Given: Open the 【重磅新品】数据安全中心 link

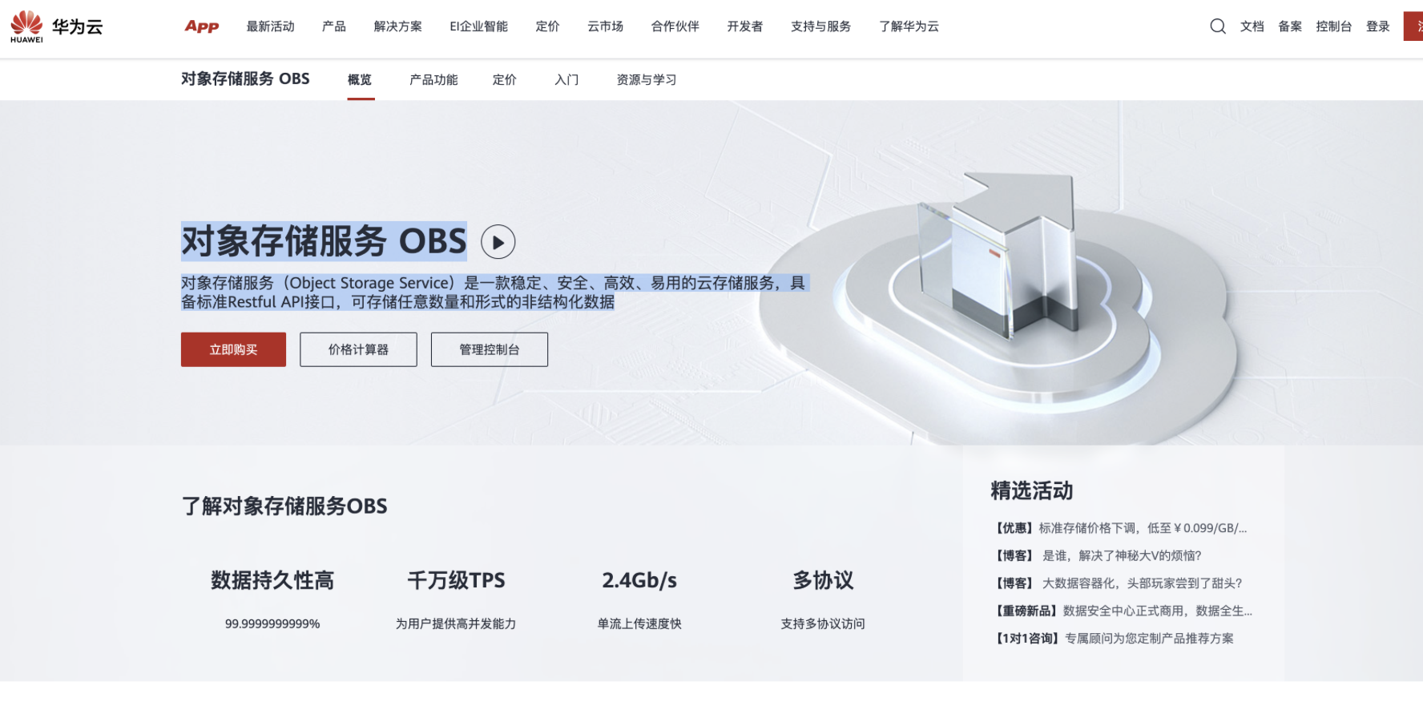Looking at the screenshot, I should click(x=1123, y=611).
